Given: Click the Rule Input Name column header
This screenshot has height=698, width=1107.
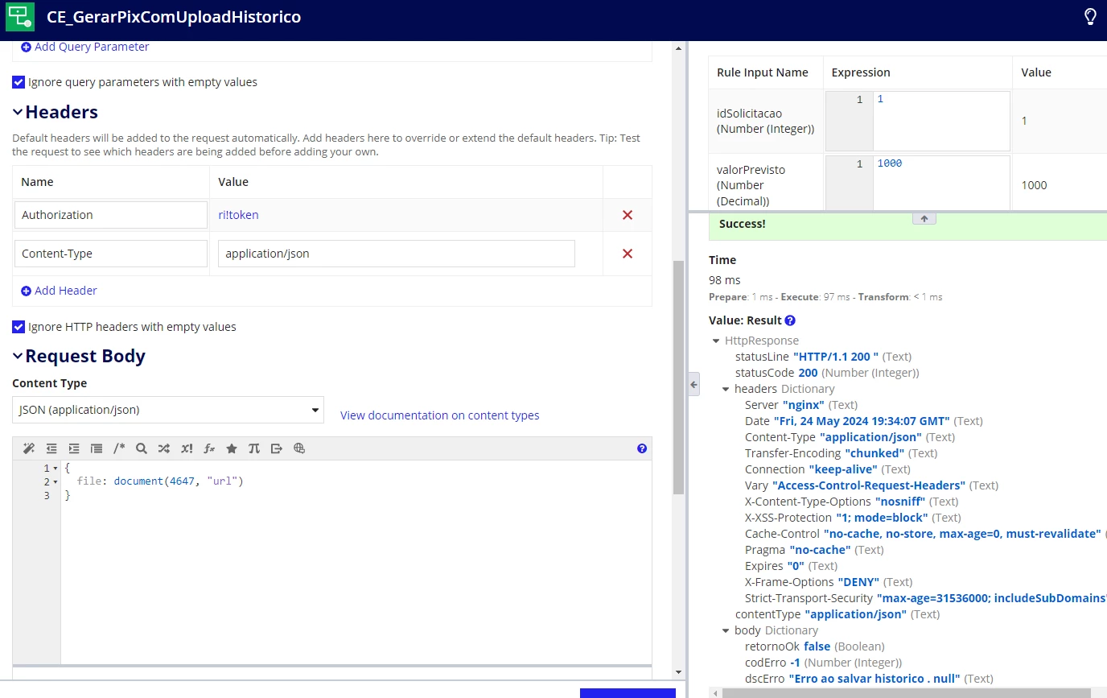Looking at the screenshot, I should pos(763,72).
